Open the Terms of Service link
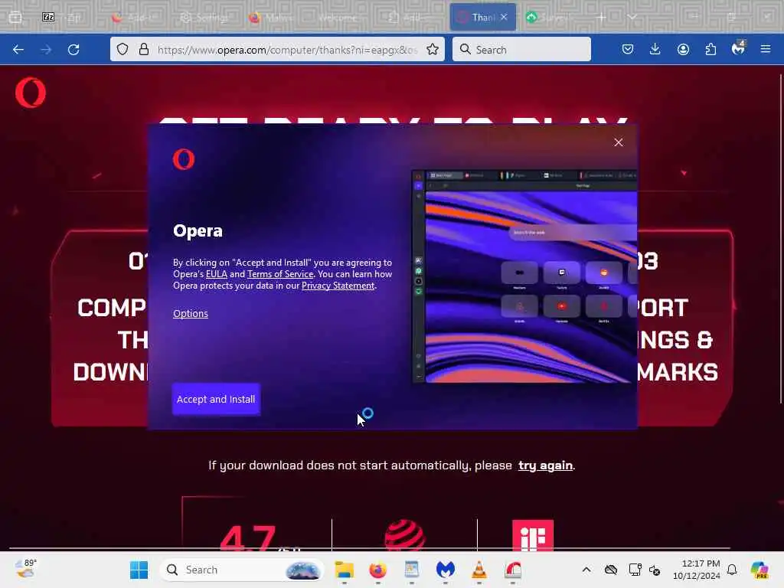 (280, 274)
